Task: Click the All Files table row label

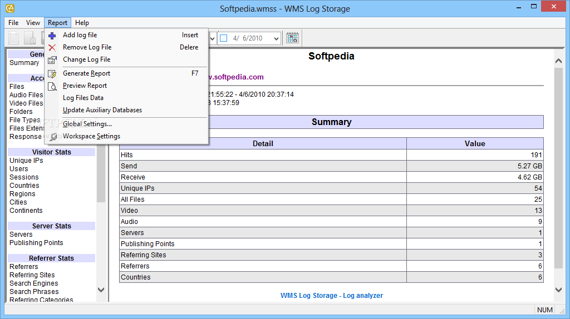Action: pyautogui.click(x=132, y=200)
